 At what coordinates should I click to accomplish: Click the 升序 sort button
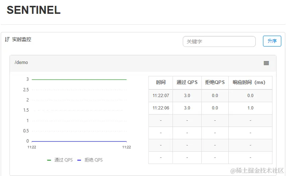tap(272, 41)
